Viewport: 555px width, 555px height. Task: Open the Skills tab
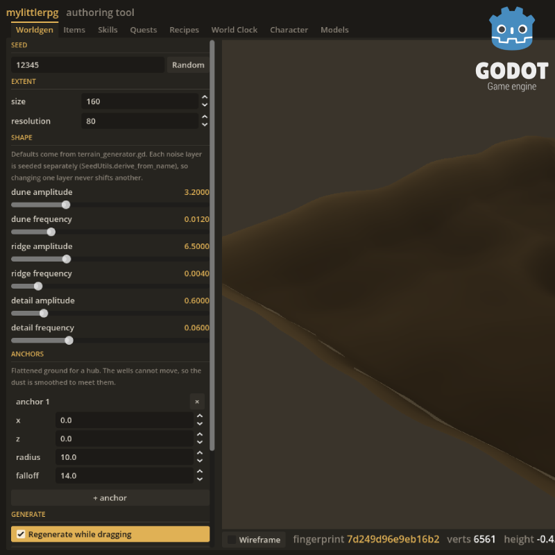(x=108, y=30)
